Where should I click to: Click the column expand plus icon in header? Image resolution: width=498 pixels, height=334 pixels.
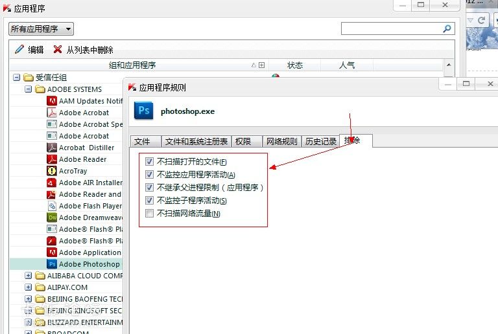pyautogui.click(x=261, y=65)
